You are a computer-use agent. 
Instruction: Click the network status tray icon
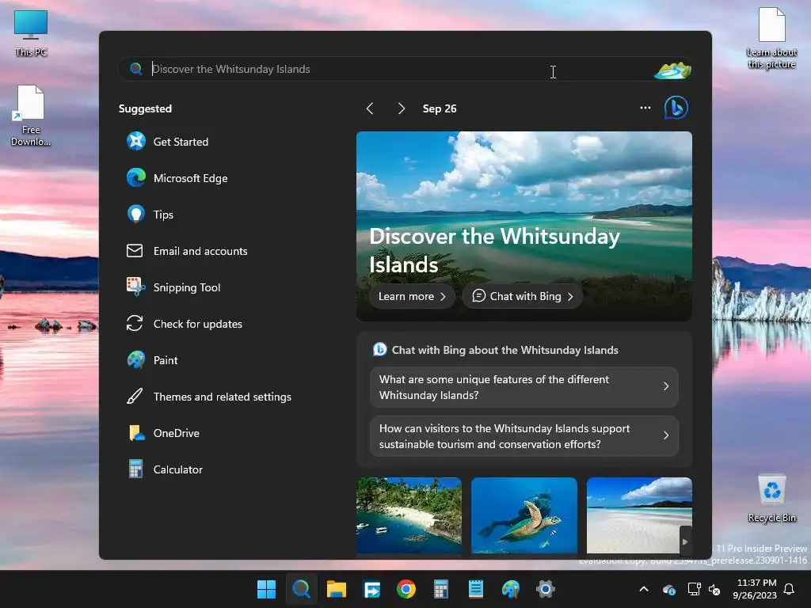tap(694, 589)
